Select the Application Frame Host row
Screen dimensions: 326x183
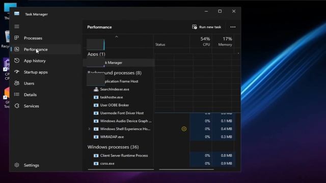[119, 81]
